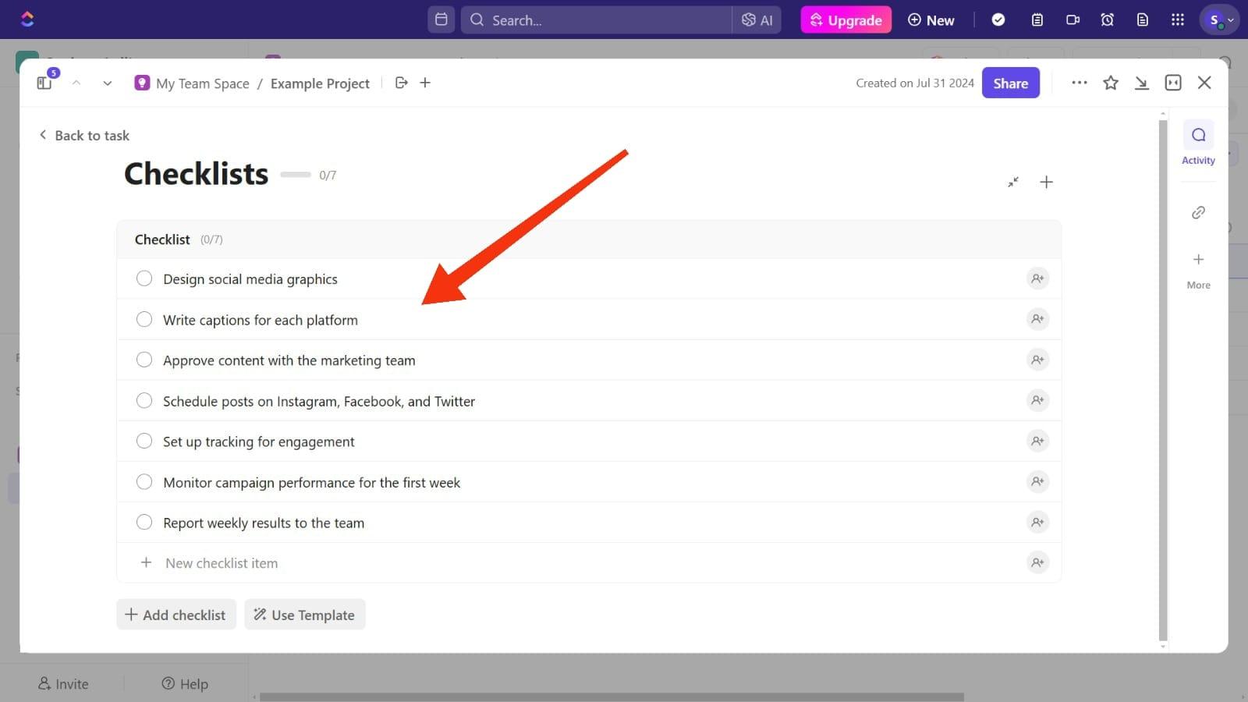Screen dimensions: 1248x702
Task: Click the Use Template button
Action: 304,615
